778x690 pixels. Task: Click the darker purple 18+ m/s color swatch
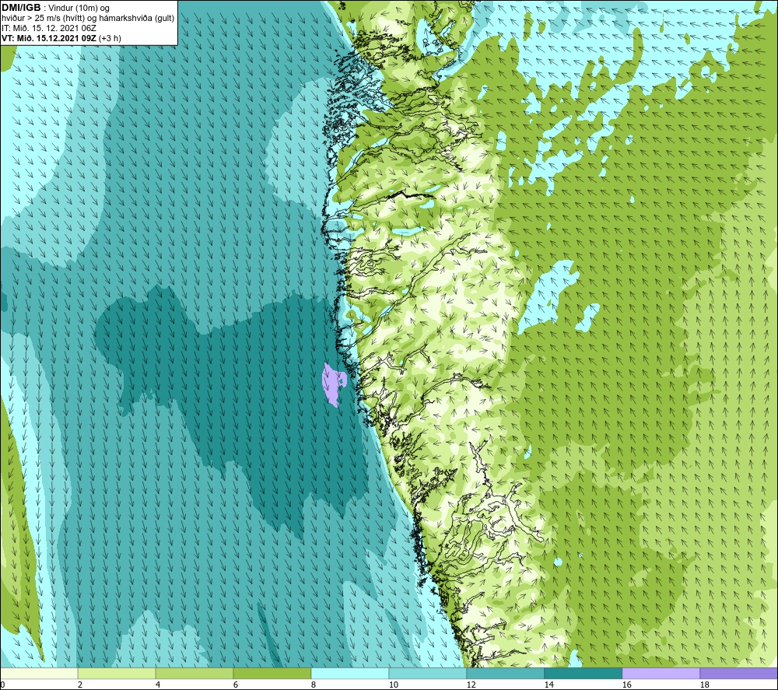[739, 673]
